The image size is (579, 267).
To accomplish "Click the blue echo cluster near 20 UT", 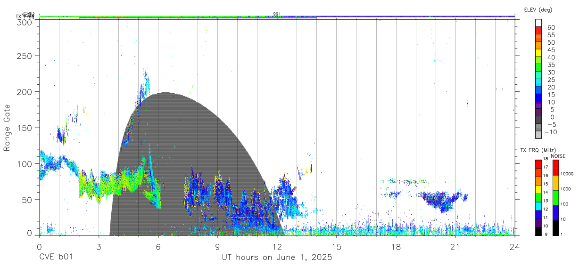I will 443,201.
